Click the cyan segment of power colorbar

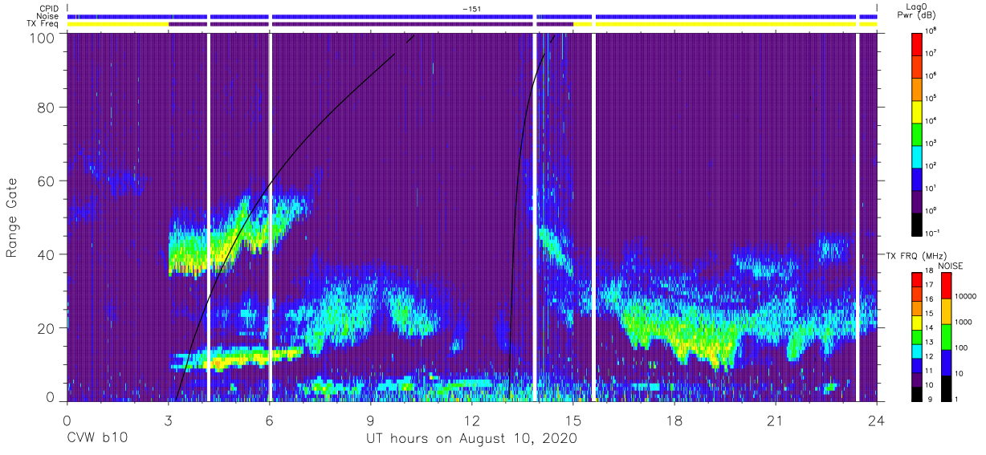[917, 156]
